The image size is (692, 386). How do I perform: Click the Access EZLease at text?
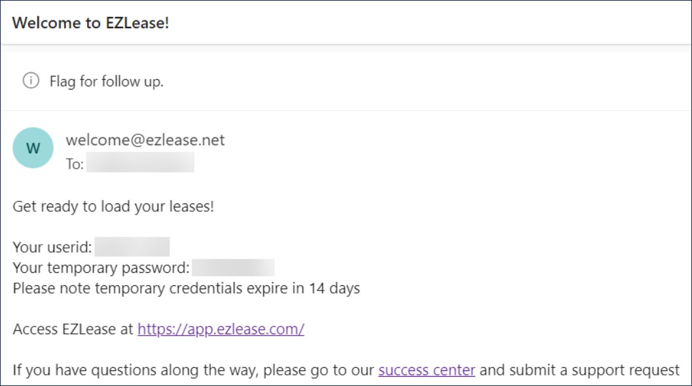tap(73, 329)
